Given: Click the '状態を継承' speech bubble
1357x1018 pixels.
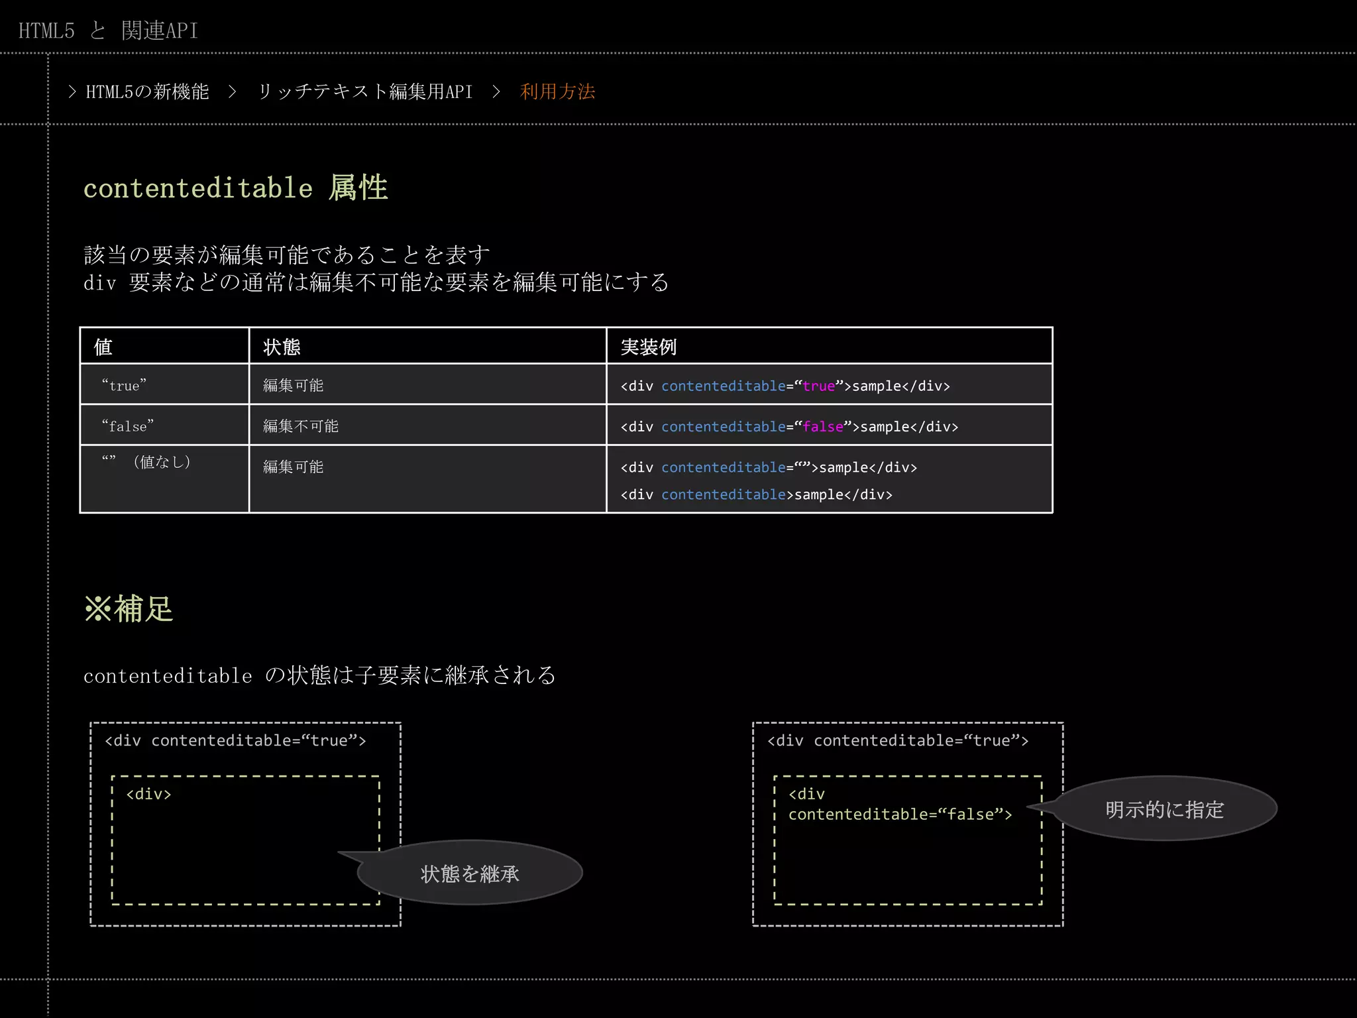Looking at the screenshot, I should [470, 873].
